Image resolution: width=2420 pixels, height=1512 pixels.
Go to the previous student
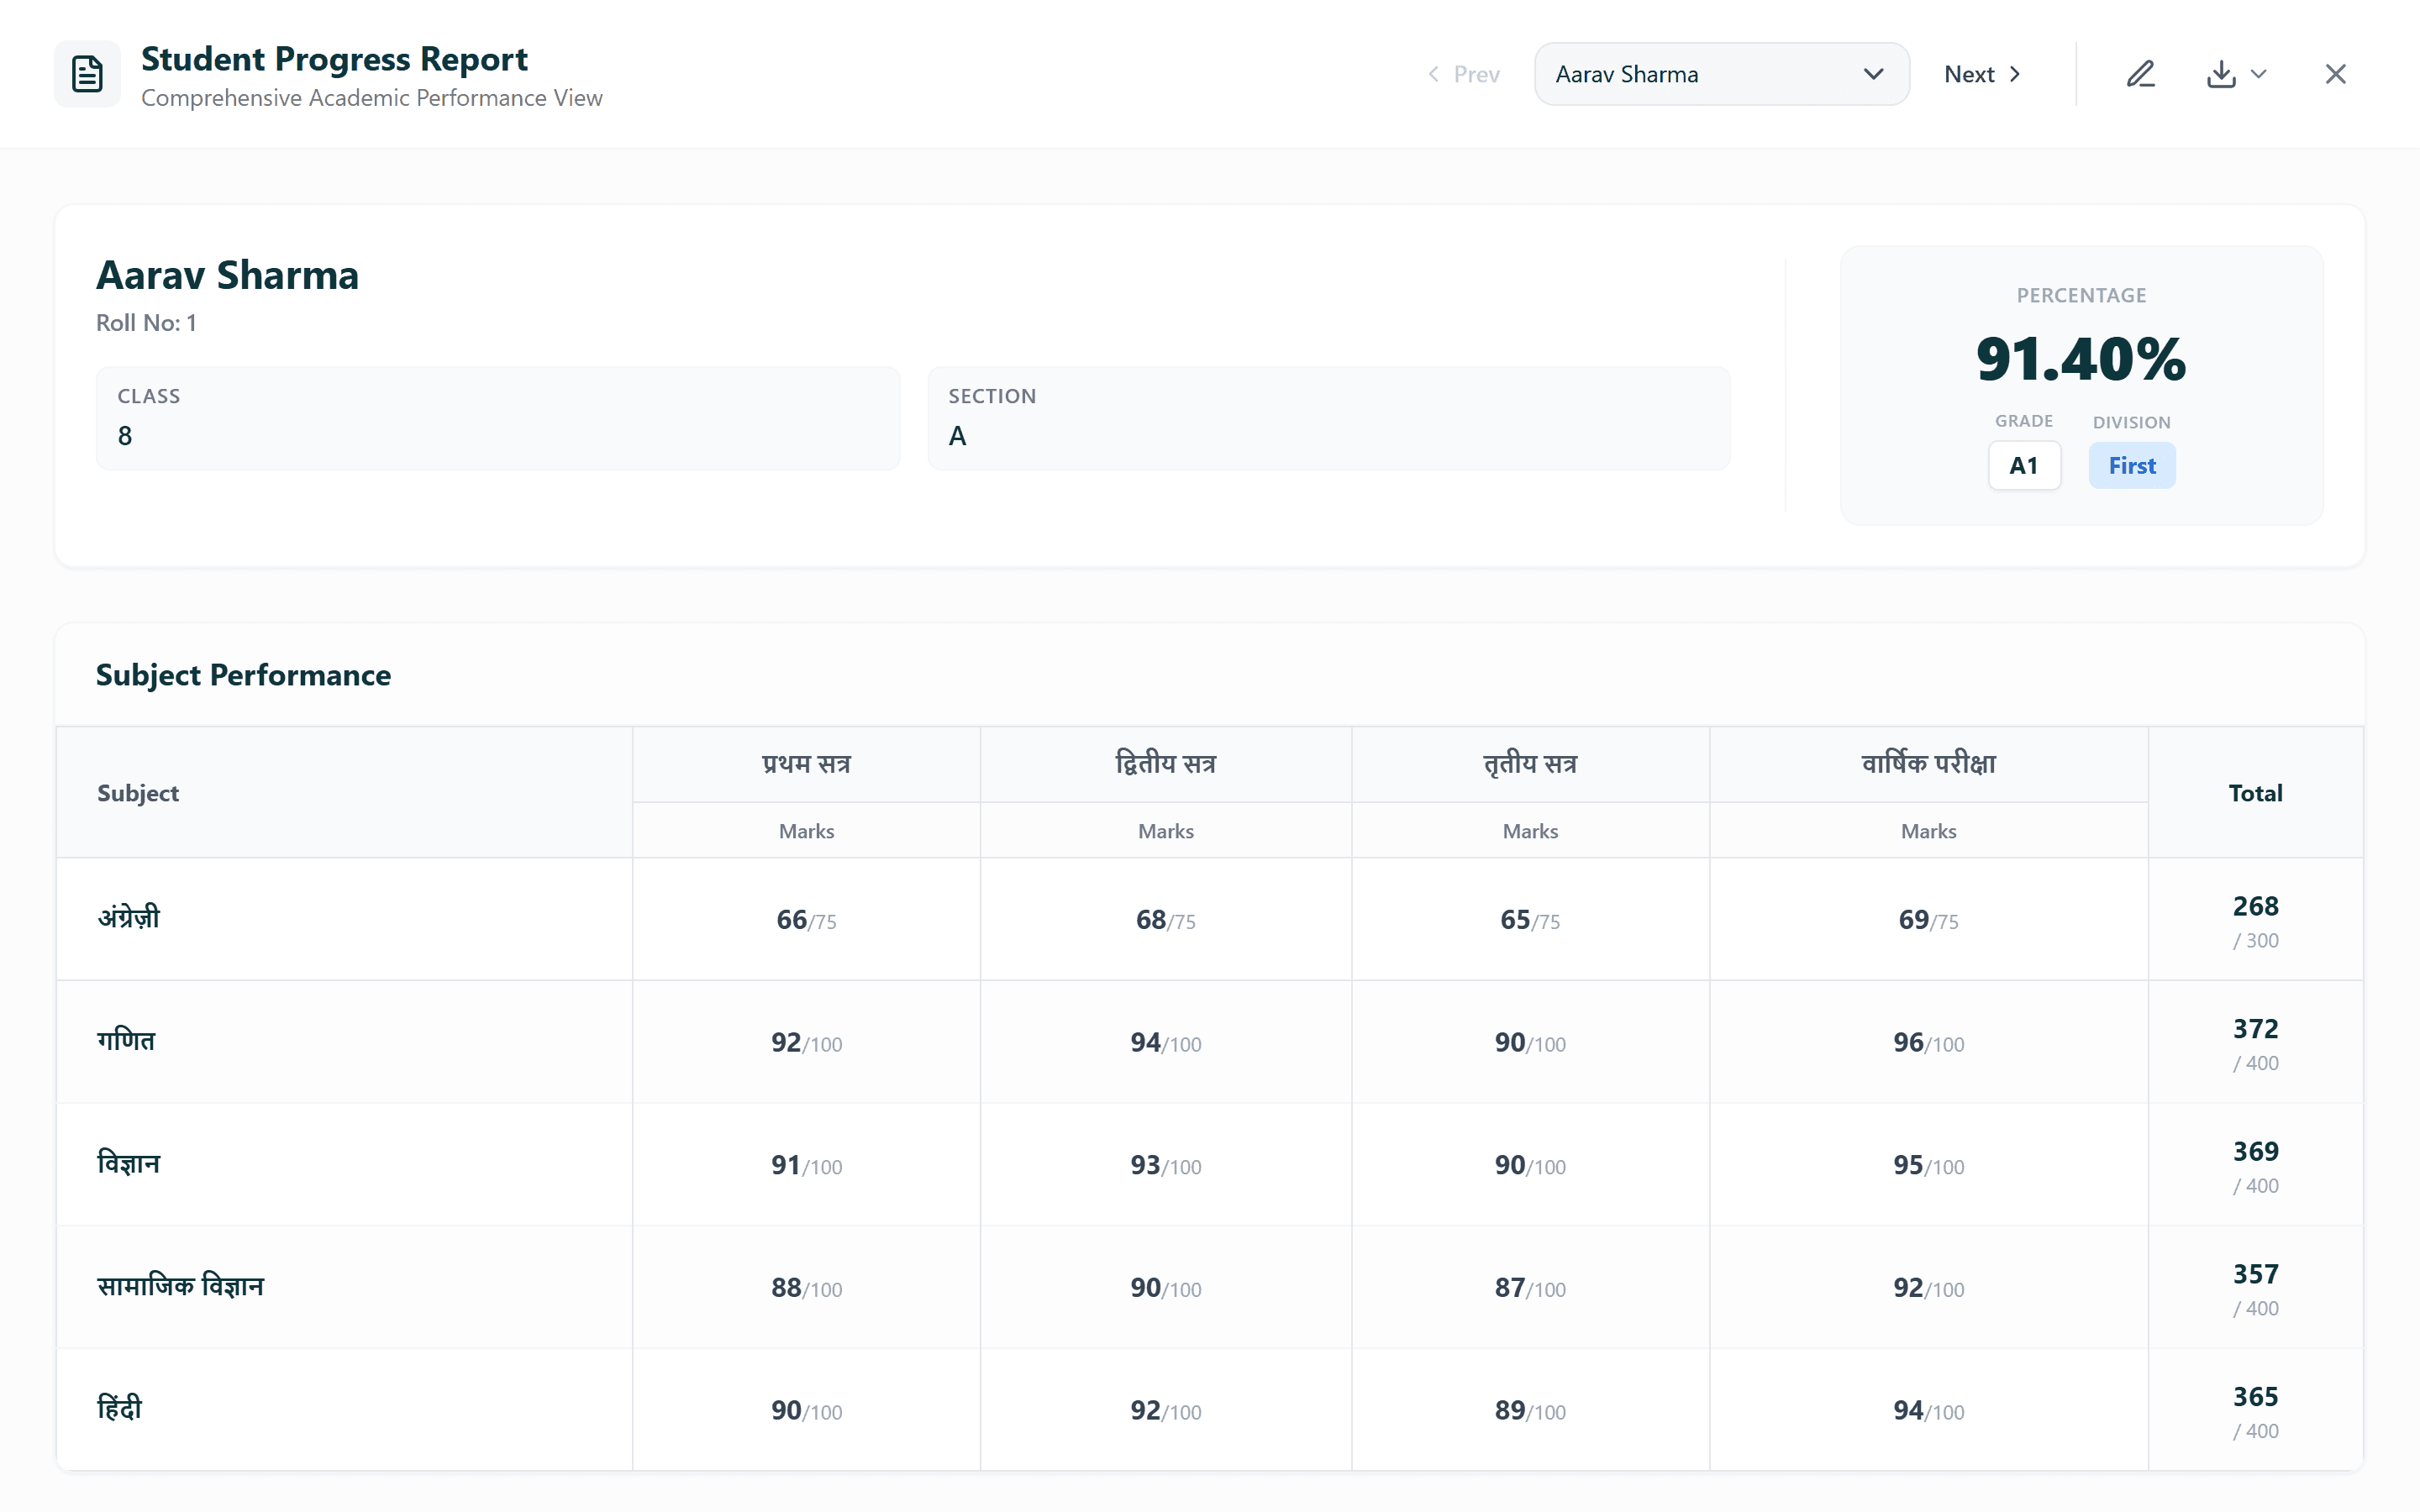(x=1463, y=74)
